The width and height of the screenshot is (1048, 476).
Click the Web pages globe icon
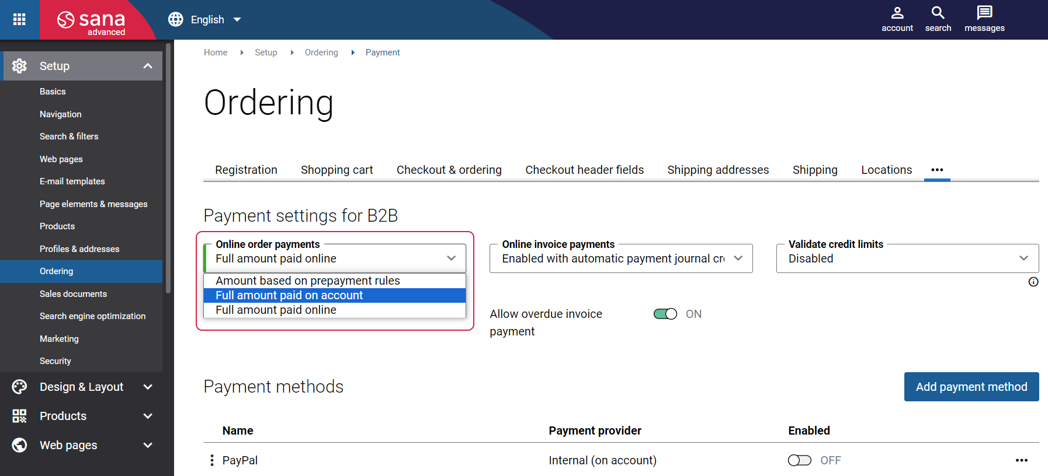pyautogui.click(x=19, y=445)
